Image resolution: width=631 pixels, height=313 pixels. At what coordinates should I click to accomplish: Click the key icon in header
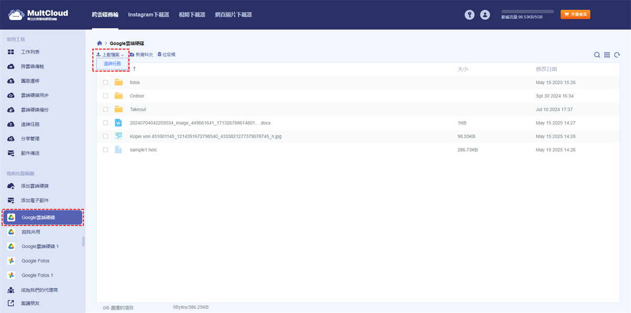pyautogui.click(x=470, y=15)
